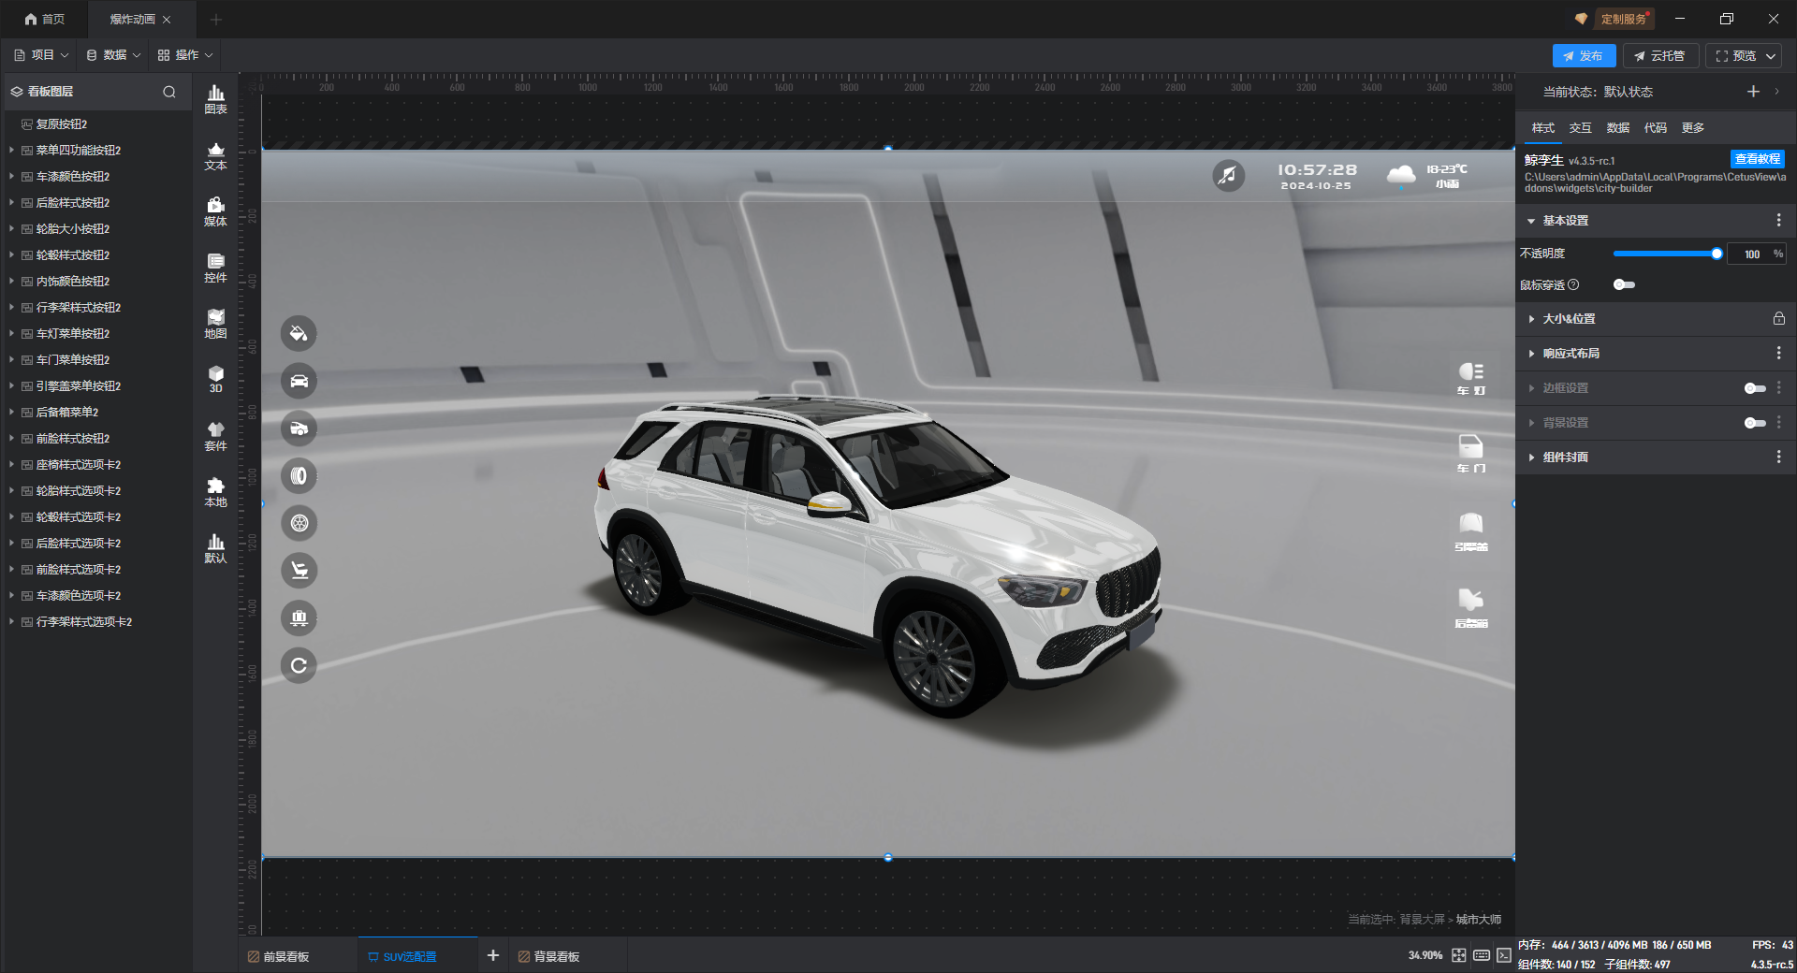The height and width of the screenshot is (973, 1797).
Task: Open the 文本 text component panel
Action: point(215,155)
